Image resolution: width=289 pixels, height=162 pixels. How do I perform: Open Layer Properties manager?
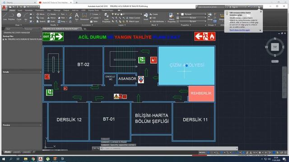106,18
